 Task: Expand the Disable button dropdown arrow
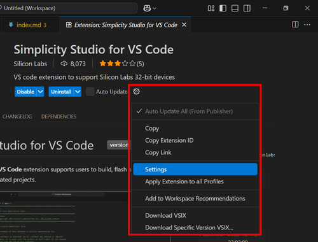[x=40, y=92]
